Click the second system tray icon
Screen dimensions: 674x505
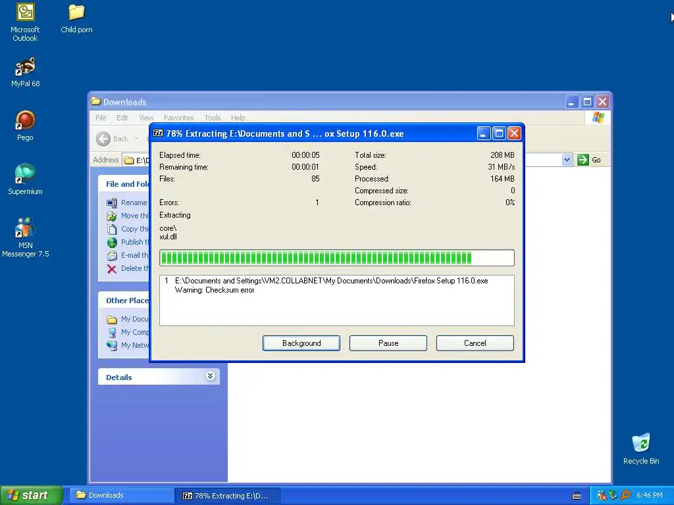point(613,495)
